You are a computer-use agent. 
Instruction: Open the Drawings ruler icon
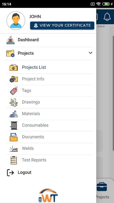coord(14,102)
